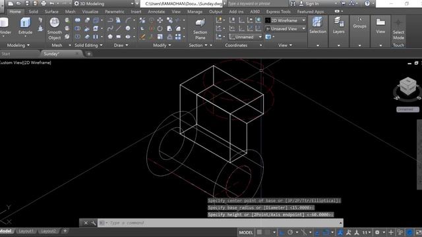Switch to the Layout1 tab
Image resolution: width=422 pixels, height=237 pixels.
pos(26,231)
